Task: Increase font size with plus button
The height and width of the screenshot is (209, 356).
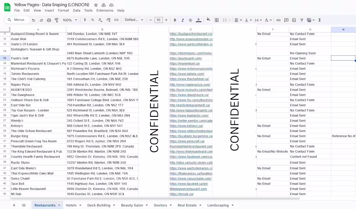Action: tap(166, 20)
